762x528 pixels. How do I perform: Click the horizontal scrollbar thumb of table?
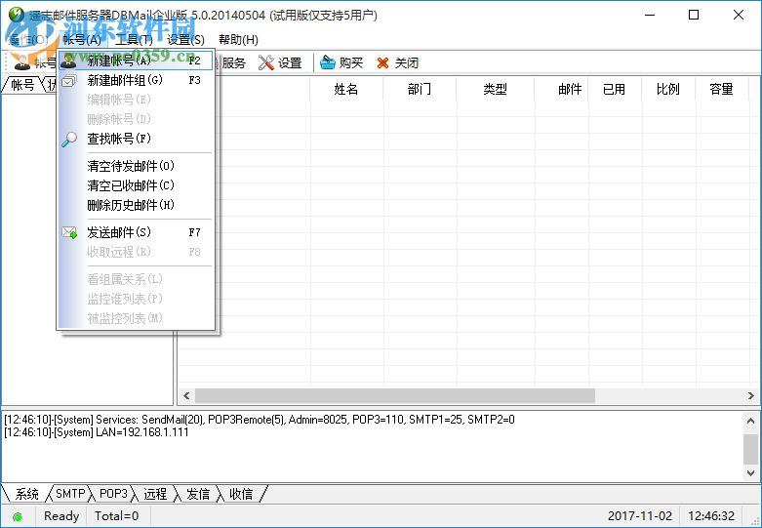point(395,396)
